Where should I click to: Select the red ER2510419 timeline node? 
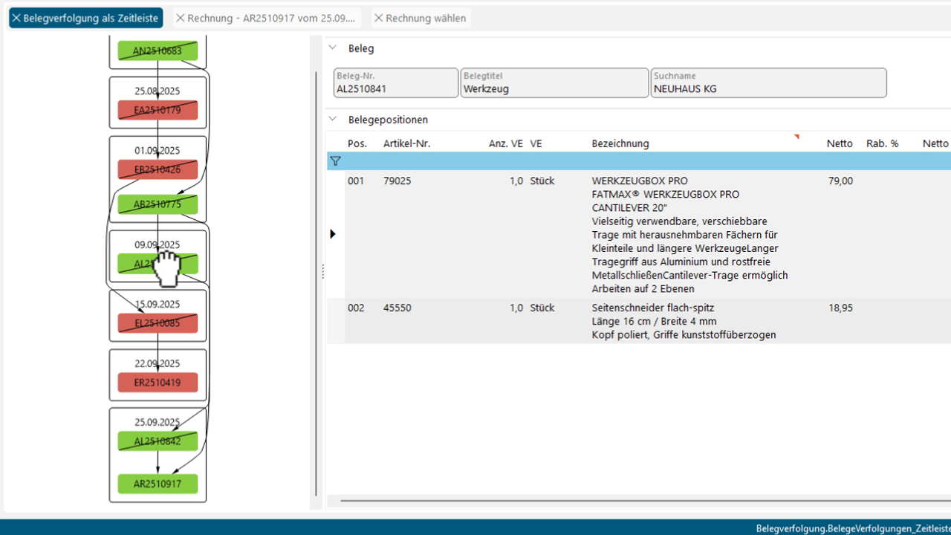158,383
